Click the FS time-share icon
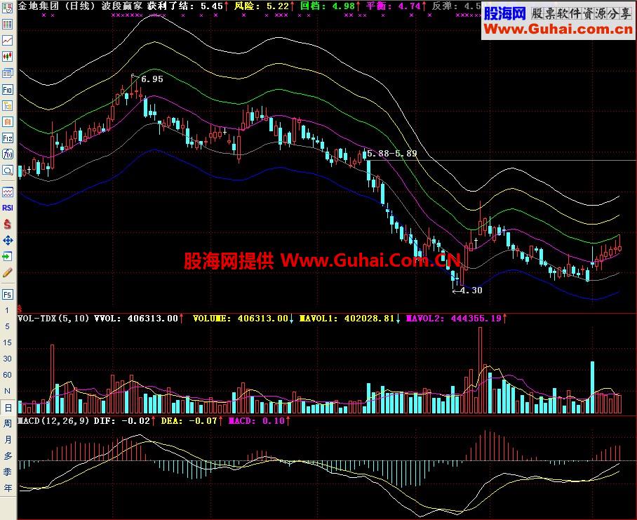637x520 pixels. [7, 294]
